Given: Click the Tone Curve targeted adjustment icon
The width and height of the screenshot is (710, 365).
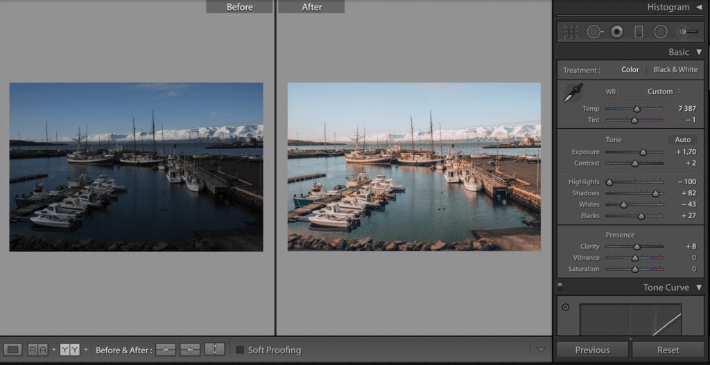Looking at the screenshot, I should [565, 307].
